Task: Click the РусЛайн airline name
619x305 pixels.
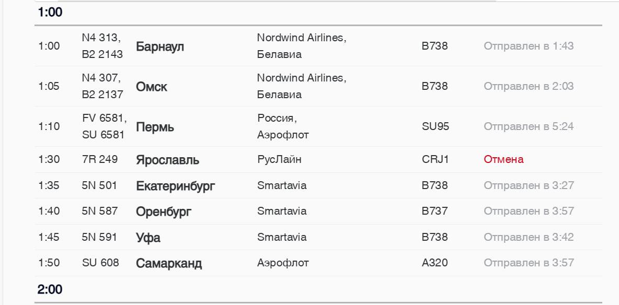Action: pyautogui.click(x=279, y=159)
